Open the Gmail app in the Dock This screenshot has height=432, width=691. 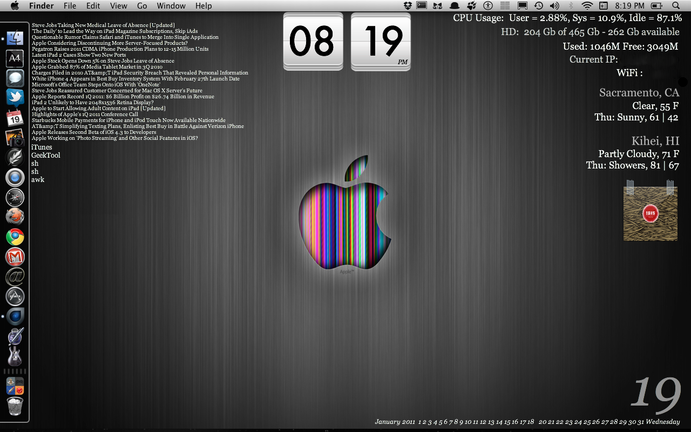(x=15, y=256)
